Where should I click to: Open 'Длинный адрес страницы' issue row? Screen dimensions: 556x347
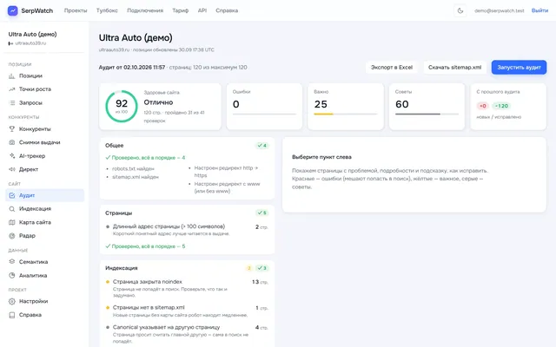pyautogui.click(x=187, y=230)
